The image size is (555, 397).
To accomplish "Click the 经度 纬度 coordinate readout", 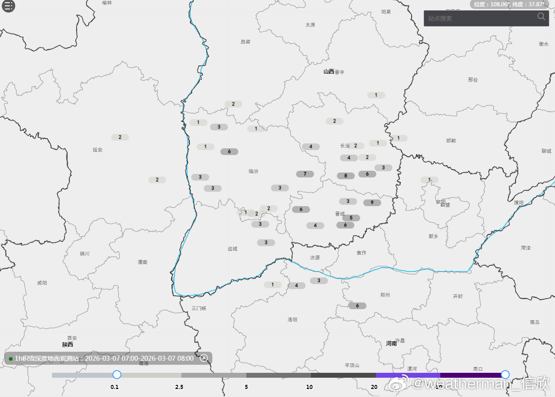I will (509, 4).
